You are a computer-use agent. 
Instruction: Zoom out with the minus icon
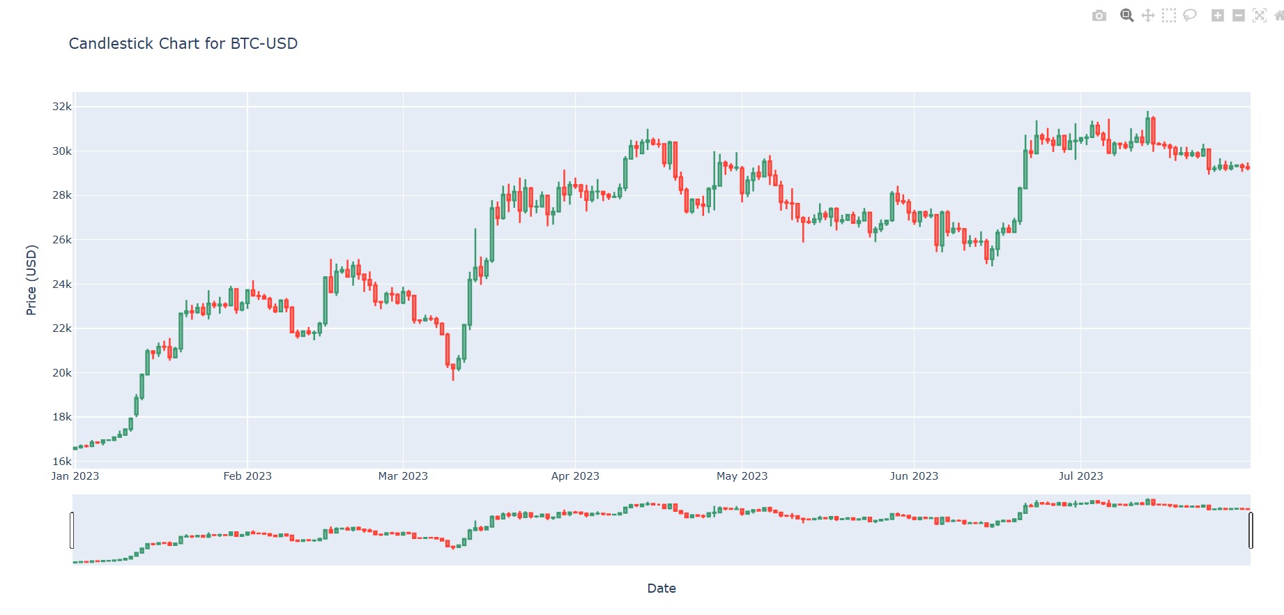click(1239, 15)
